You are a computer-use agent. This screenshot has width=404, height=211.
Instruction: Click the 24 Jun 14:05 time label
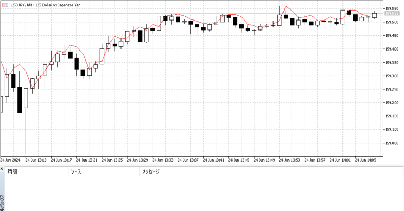tap(366, 160)
